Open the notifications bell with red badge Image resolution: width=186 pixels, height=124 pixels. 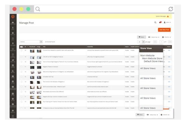(x=160, y=23)
